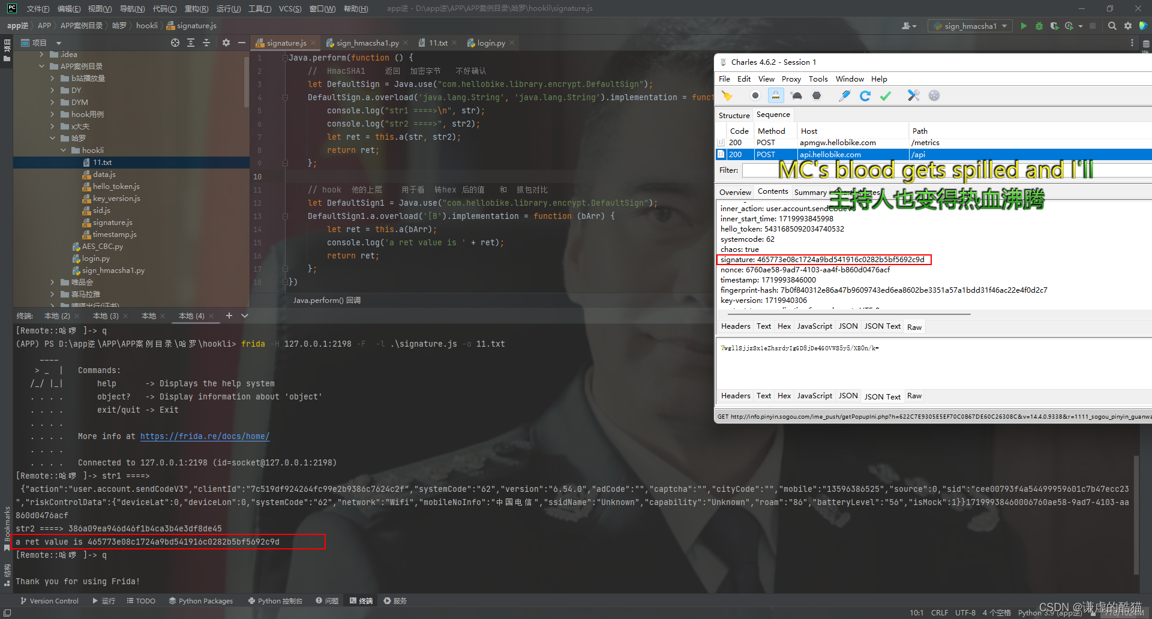The height and width of the screenshot is (619, 1152).
Task: Expand the DYM folder
Action: click(x=53, y=103)
